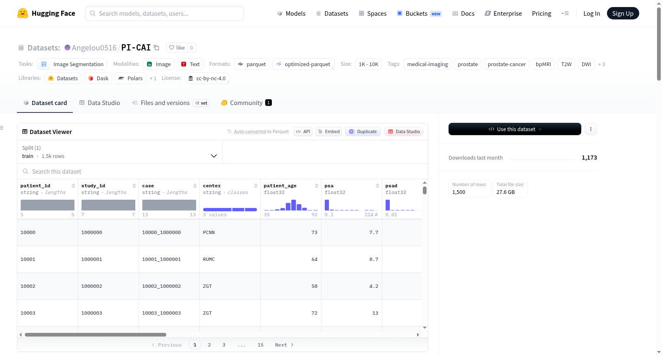
Task: Filter by the Image modality tag
Action: (159, 64)
